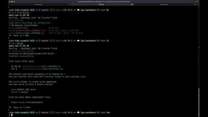Screen dimensions: 208x117
Task: Click the cloud icon in the 'took 14s' prompt
Action: pos(78,112)
